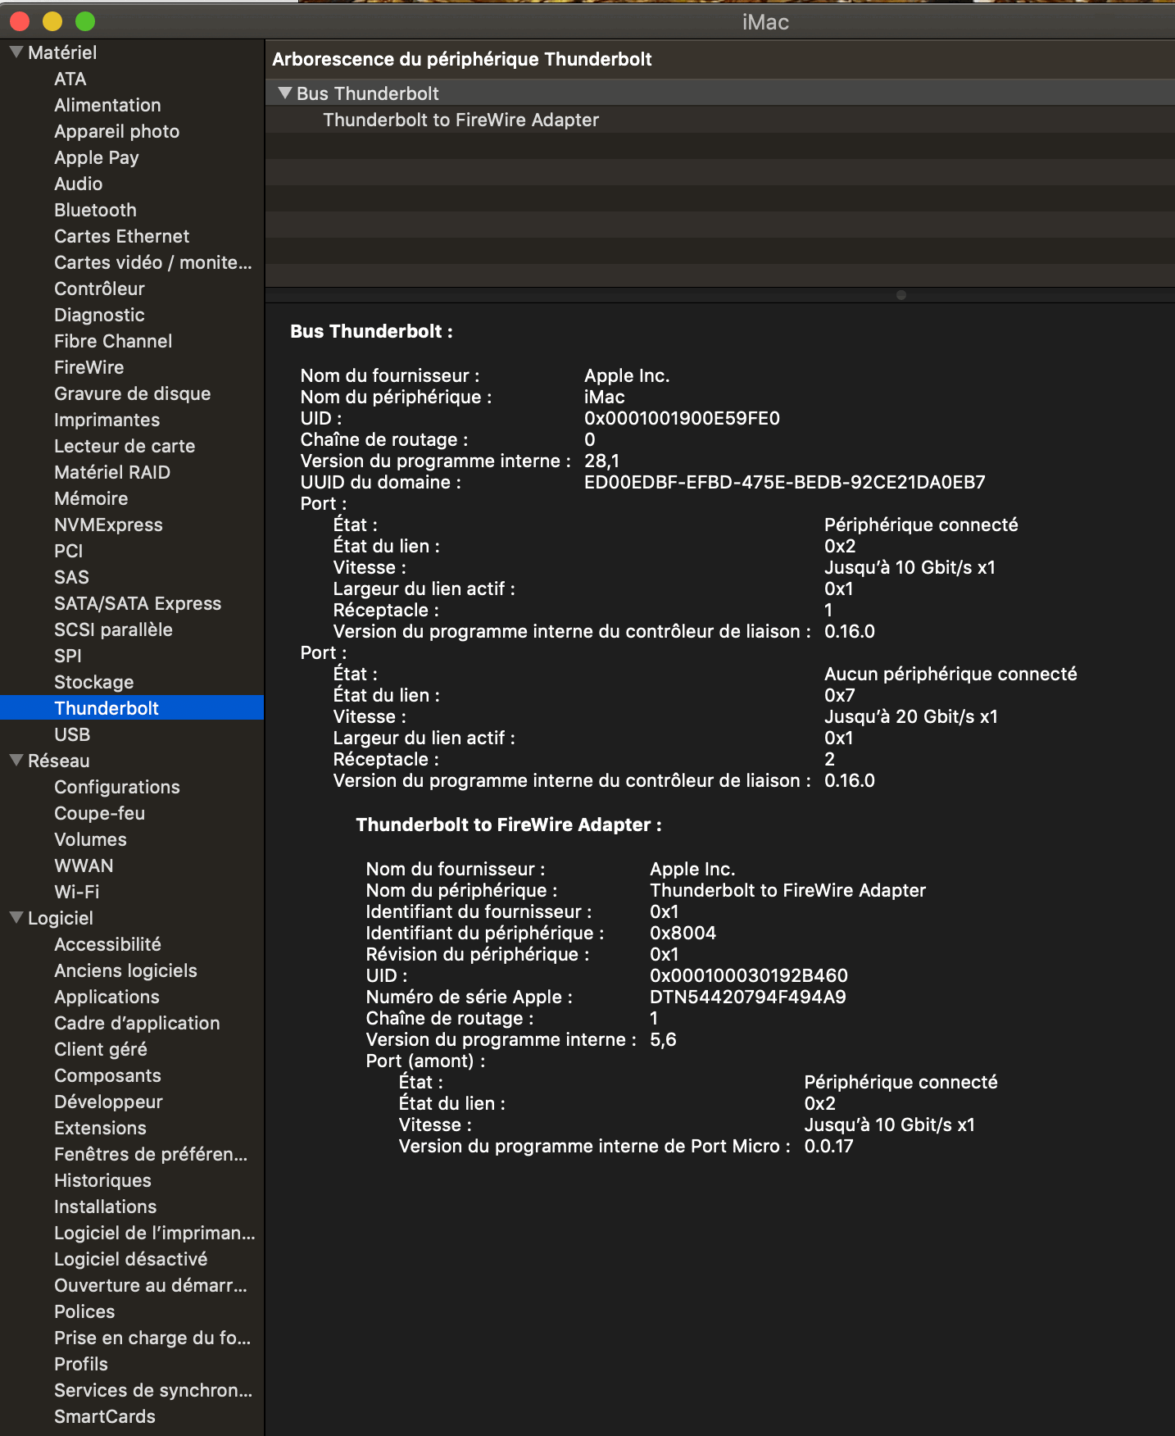Select SPI in sidebar
This screenshot has width=1175, height=1436.
tap(68, 656)
